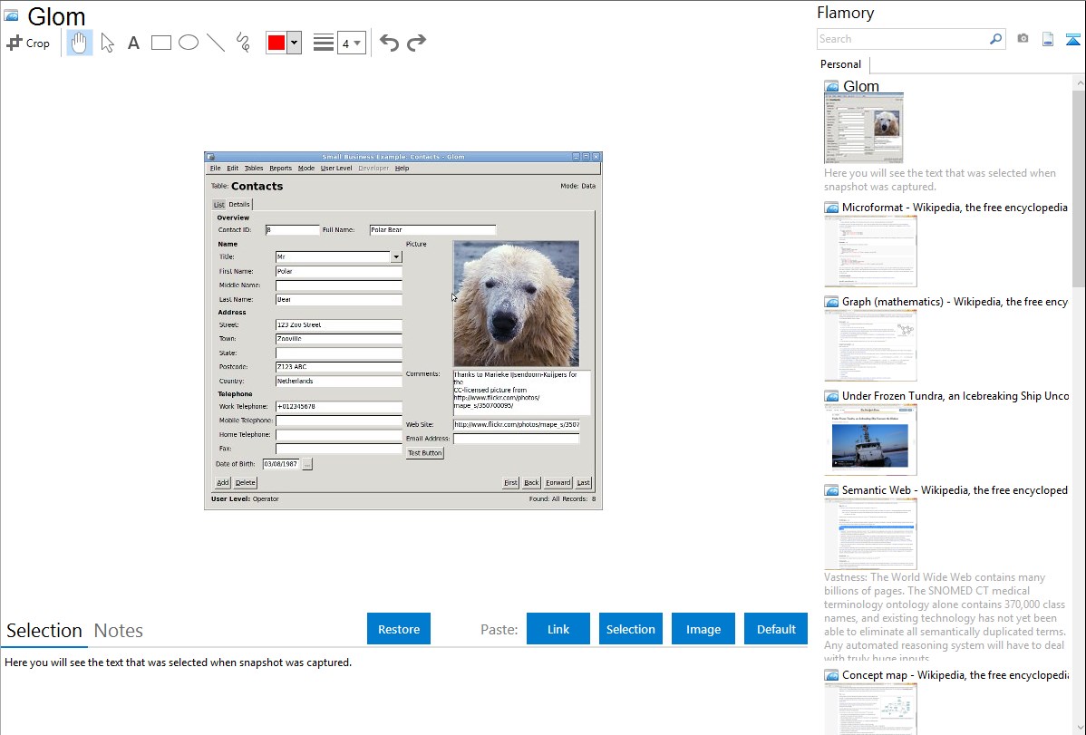The width and height of the screenshot is (1086, 735).
Task: Choose the ellipse shape tool
Action: 189,43
